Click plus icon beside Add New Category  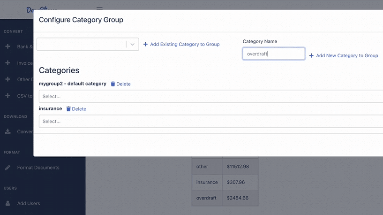tap(311, 56)
